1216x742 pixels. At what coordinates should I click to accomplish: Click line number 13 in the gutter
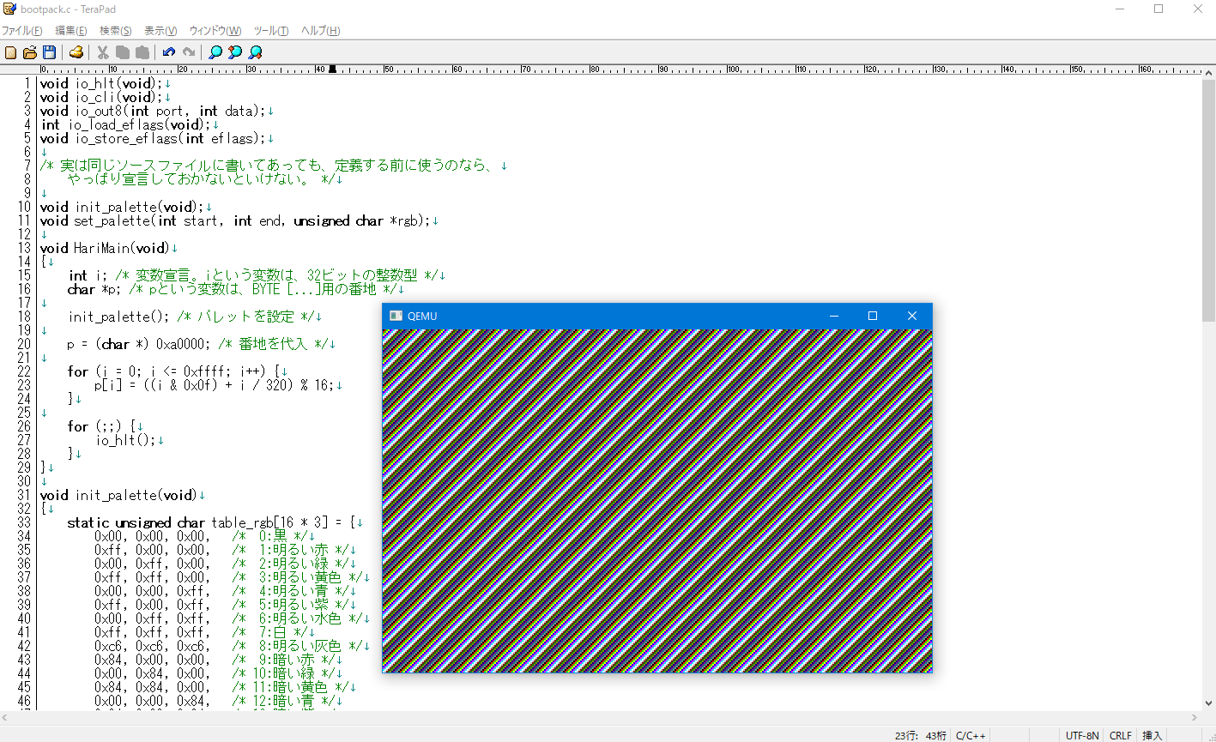(23, 248)
